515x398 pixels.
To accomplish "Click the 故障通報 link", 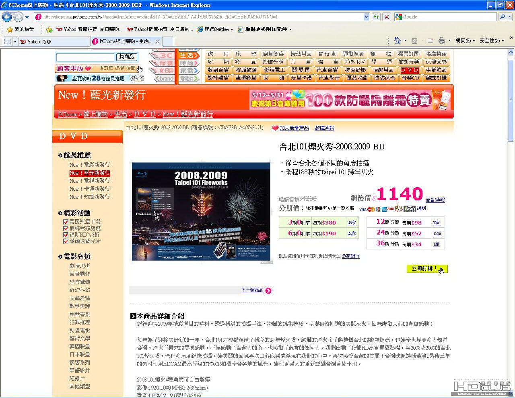I will [x=325, y=128].
